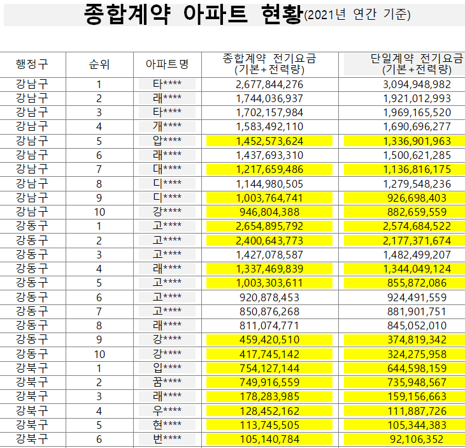The width and height of the screenshot is (465, 448).
Task: Select highlighted cell 111,887,726
Action: pos(404,411)
